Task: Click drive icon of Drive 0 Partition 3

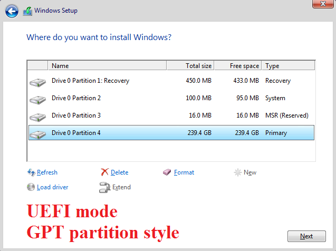Action: (38, 118)
